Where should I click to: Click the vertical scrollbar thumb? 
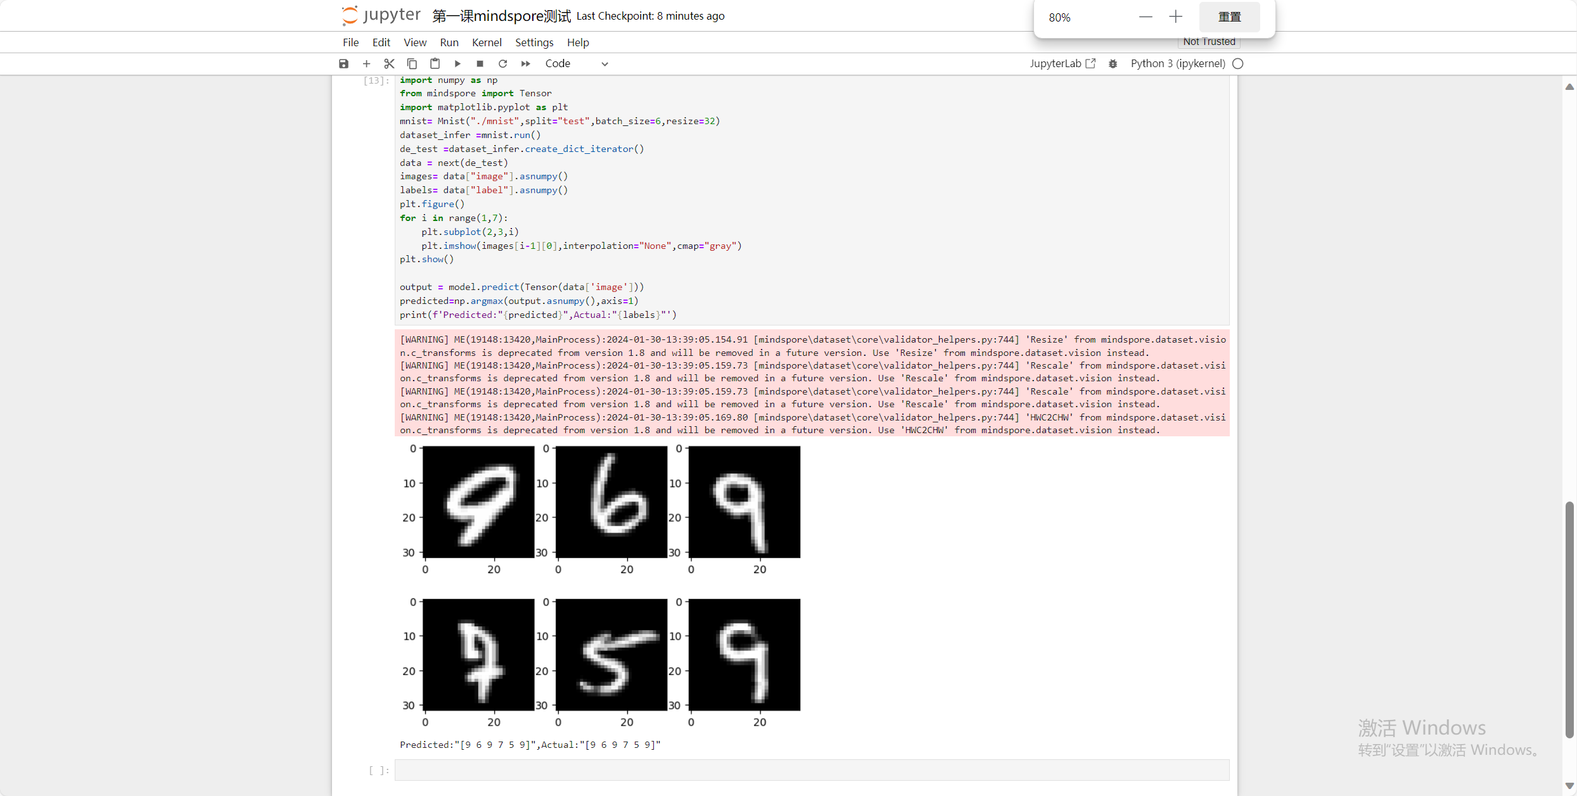1569,619
